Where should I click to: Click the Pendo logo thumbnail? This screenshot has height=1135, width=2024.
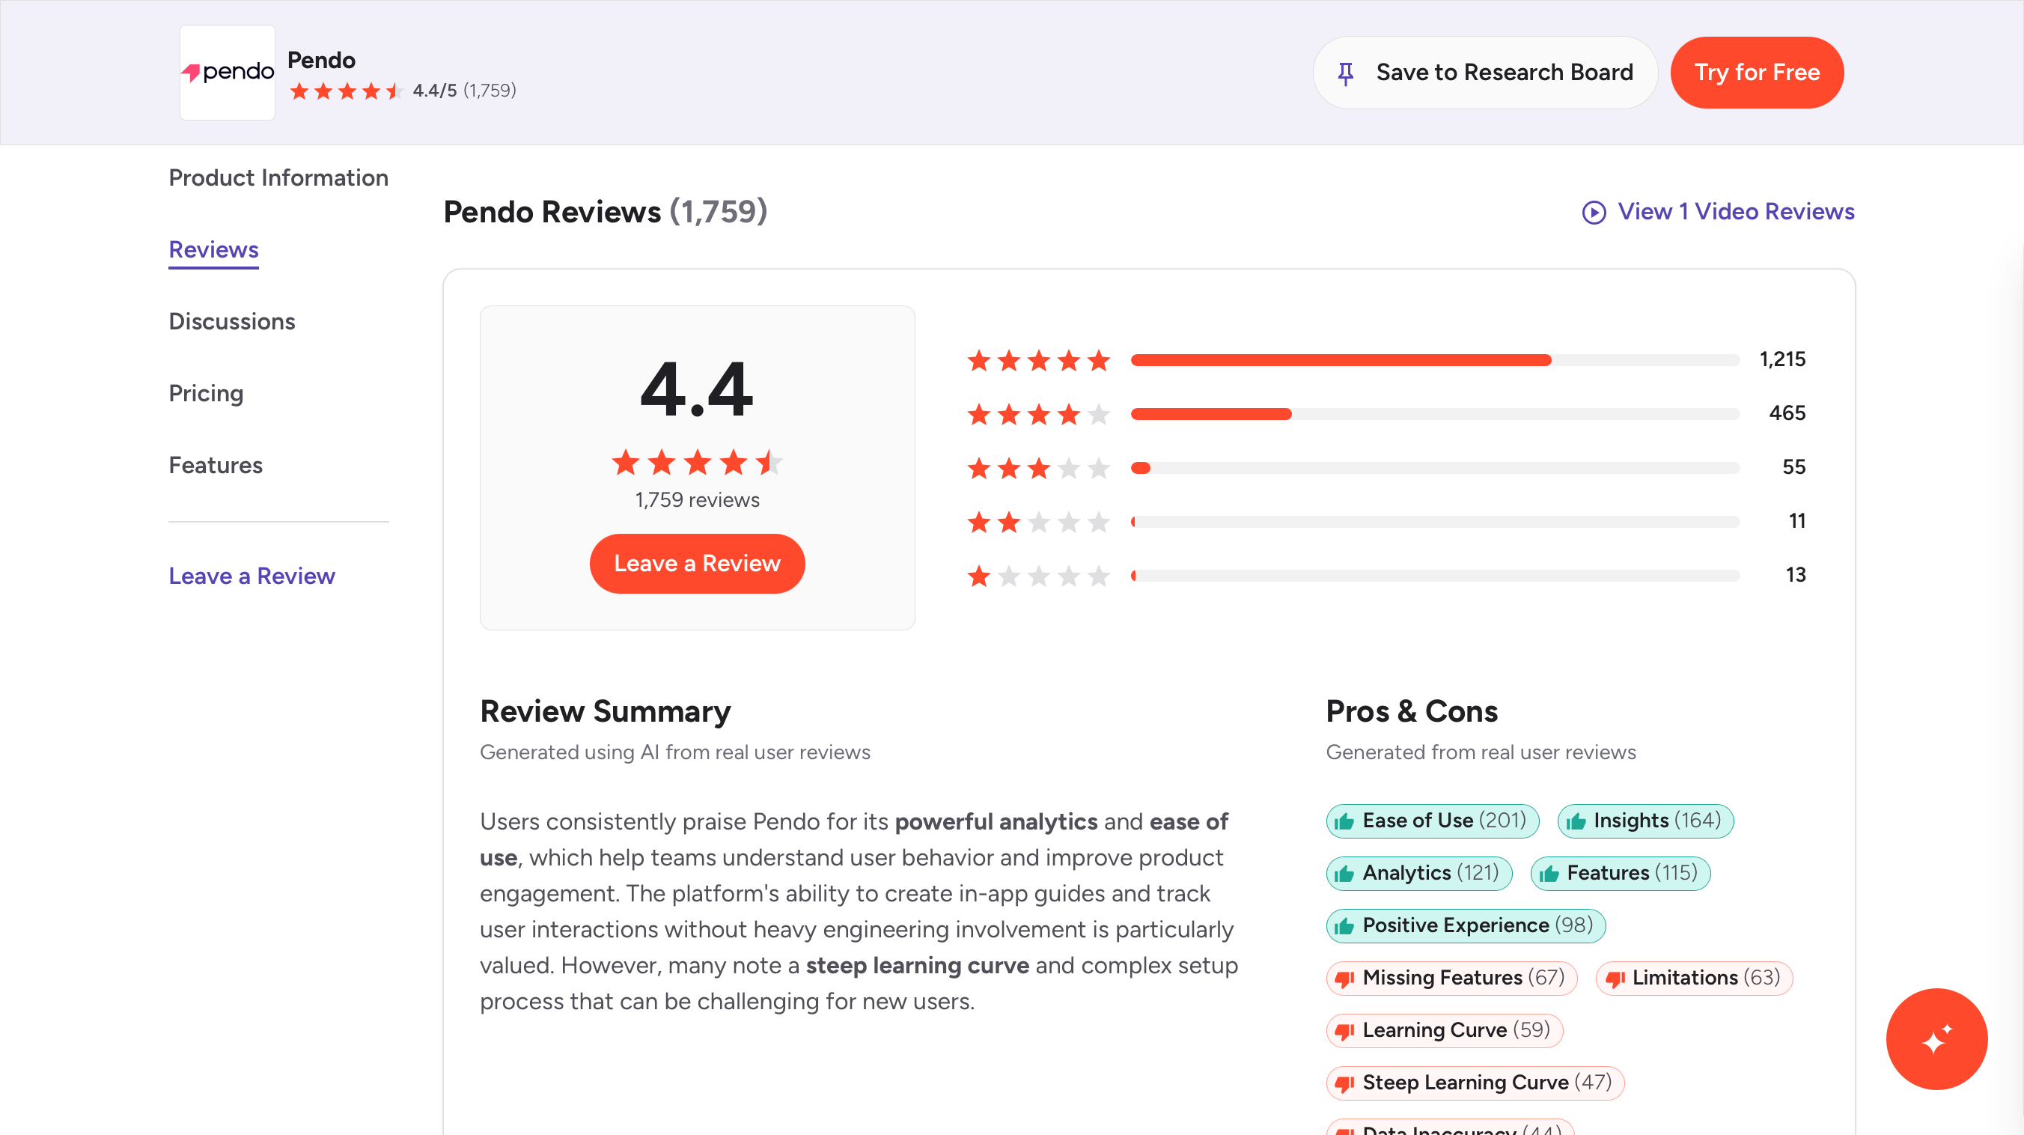pyautogui.click(x=227, y=73)
